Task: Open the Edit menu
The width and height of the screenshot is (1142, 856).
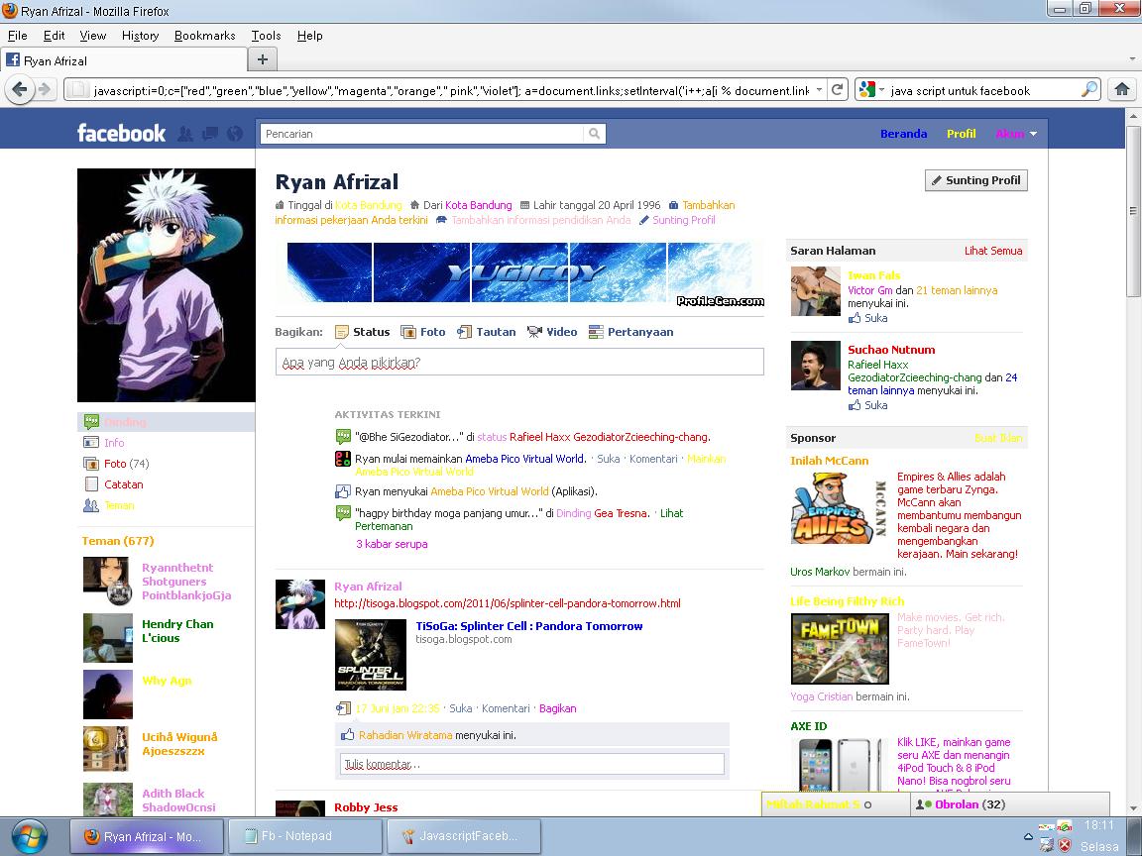Action: point(54,35)
